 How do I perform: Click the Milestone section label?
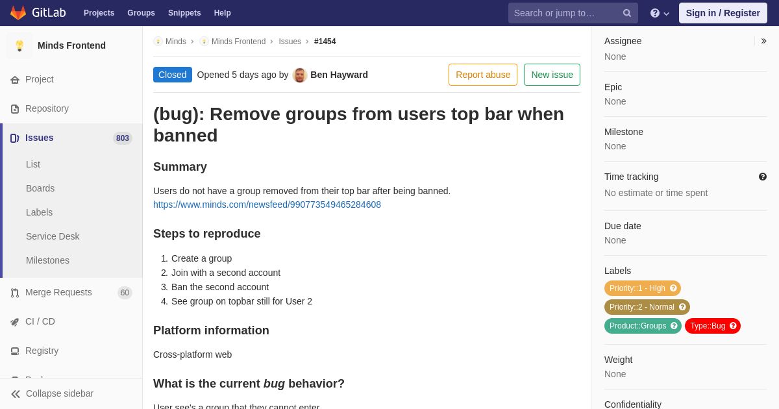pyautogui.click(x=624, y=132)
